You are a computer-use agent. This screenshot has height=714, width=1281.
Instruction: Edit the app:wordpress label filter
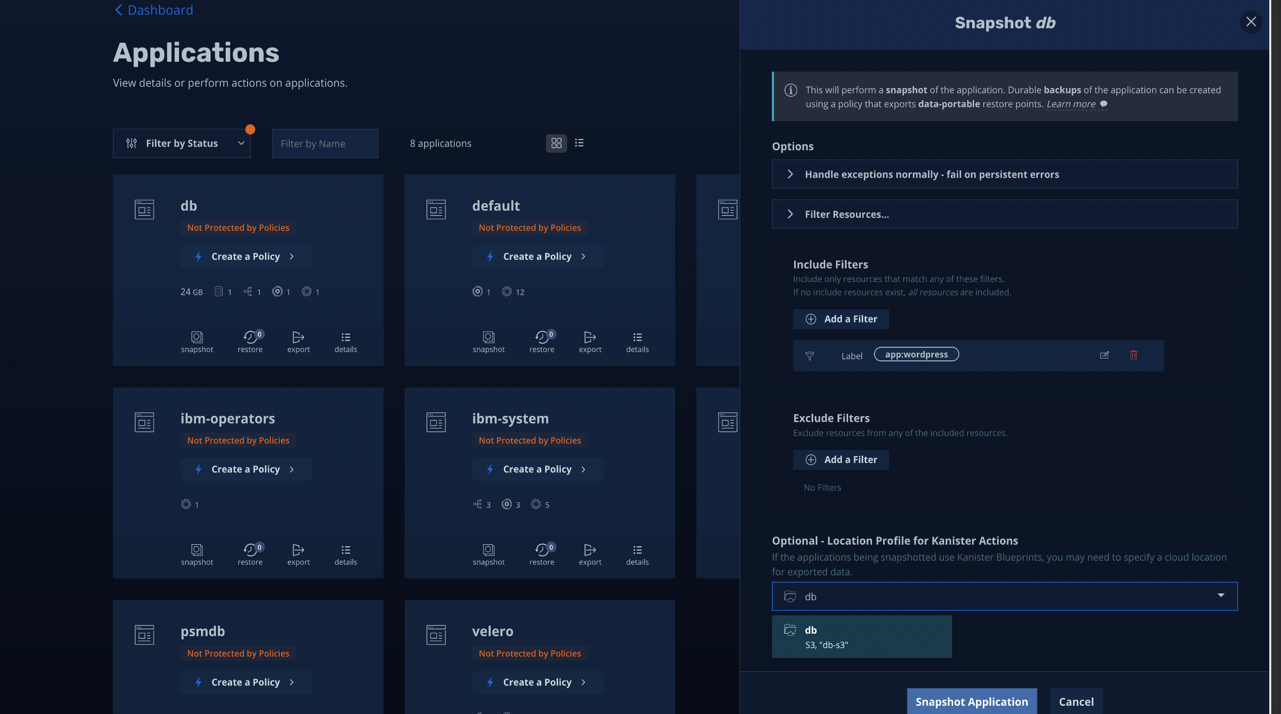1104,355
